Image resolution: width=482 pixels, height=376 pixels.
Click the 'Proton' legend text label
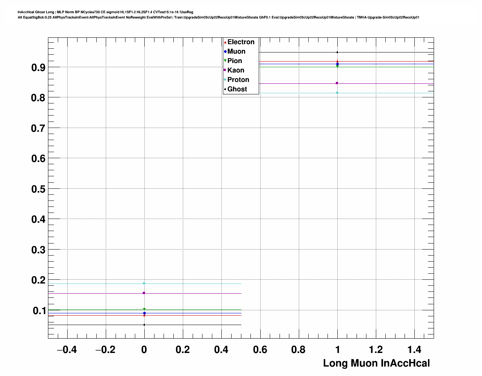(x=238, y=80)
